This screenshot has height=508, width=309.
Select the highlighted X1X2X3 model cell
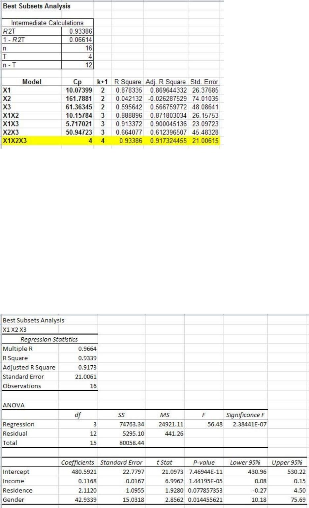[x=31, y=141]
